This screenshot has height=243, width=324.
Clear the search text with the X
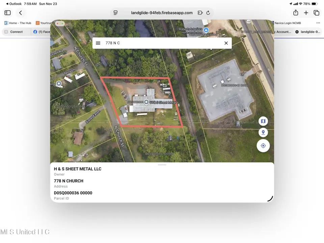[x=226, y=43]
